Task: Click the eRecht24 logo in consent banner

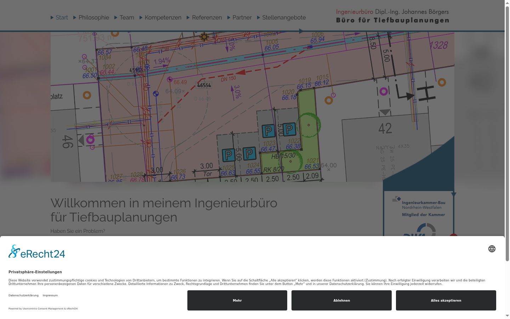Action: click(37, 252)
